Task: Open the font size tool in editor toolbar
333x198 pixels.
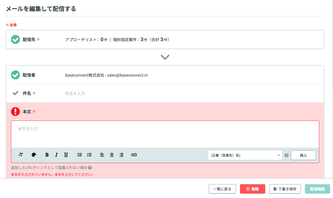Action: coord(21,155)
